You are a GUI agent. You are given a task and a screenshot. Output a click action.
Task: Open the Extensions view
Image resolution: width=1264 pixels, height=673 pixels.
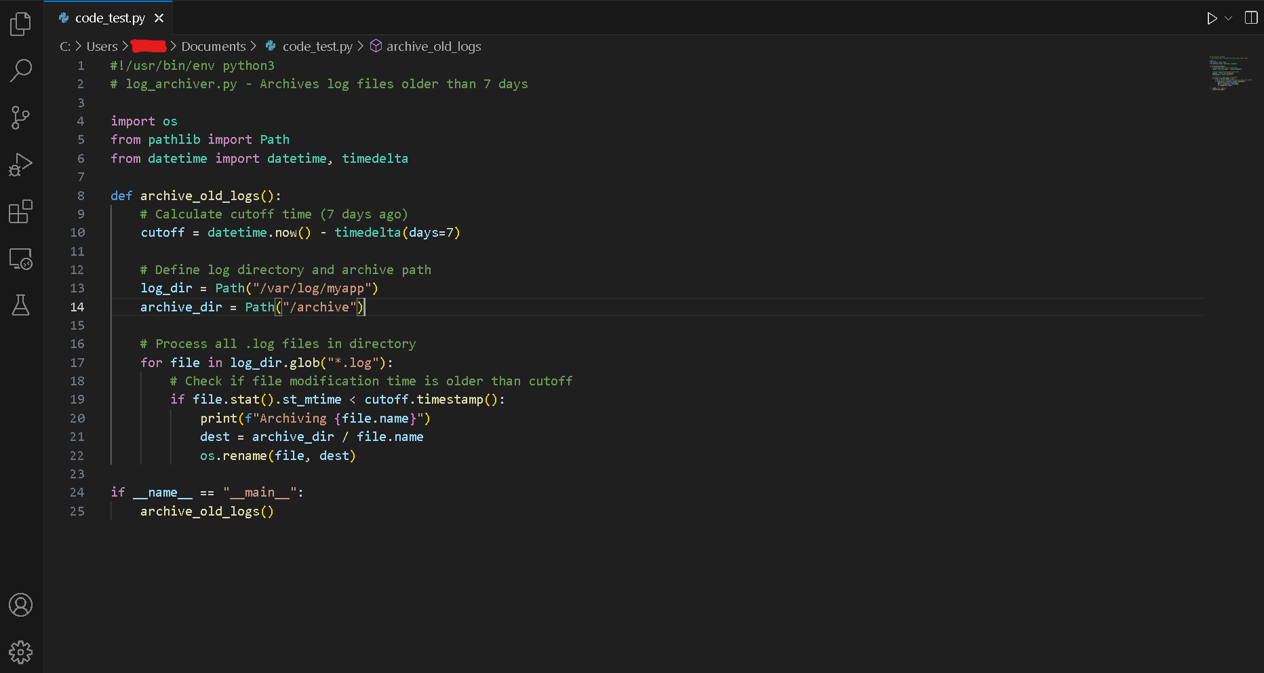[x=21, y=212]
